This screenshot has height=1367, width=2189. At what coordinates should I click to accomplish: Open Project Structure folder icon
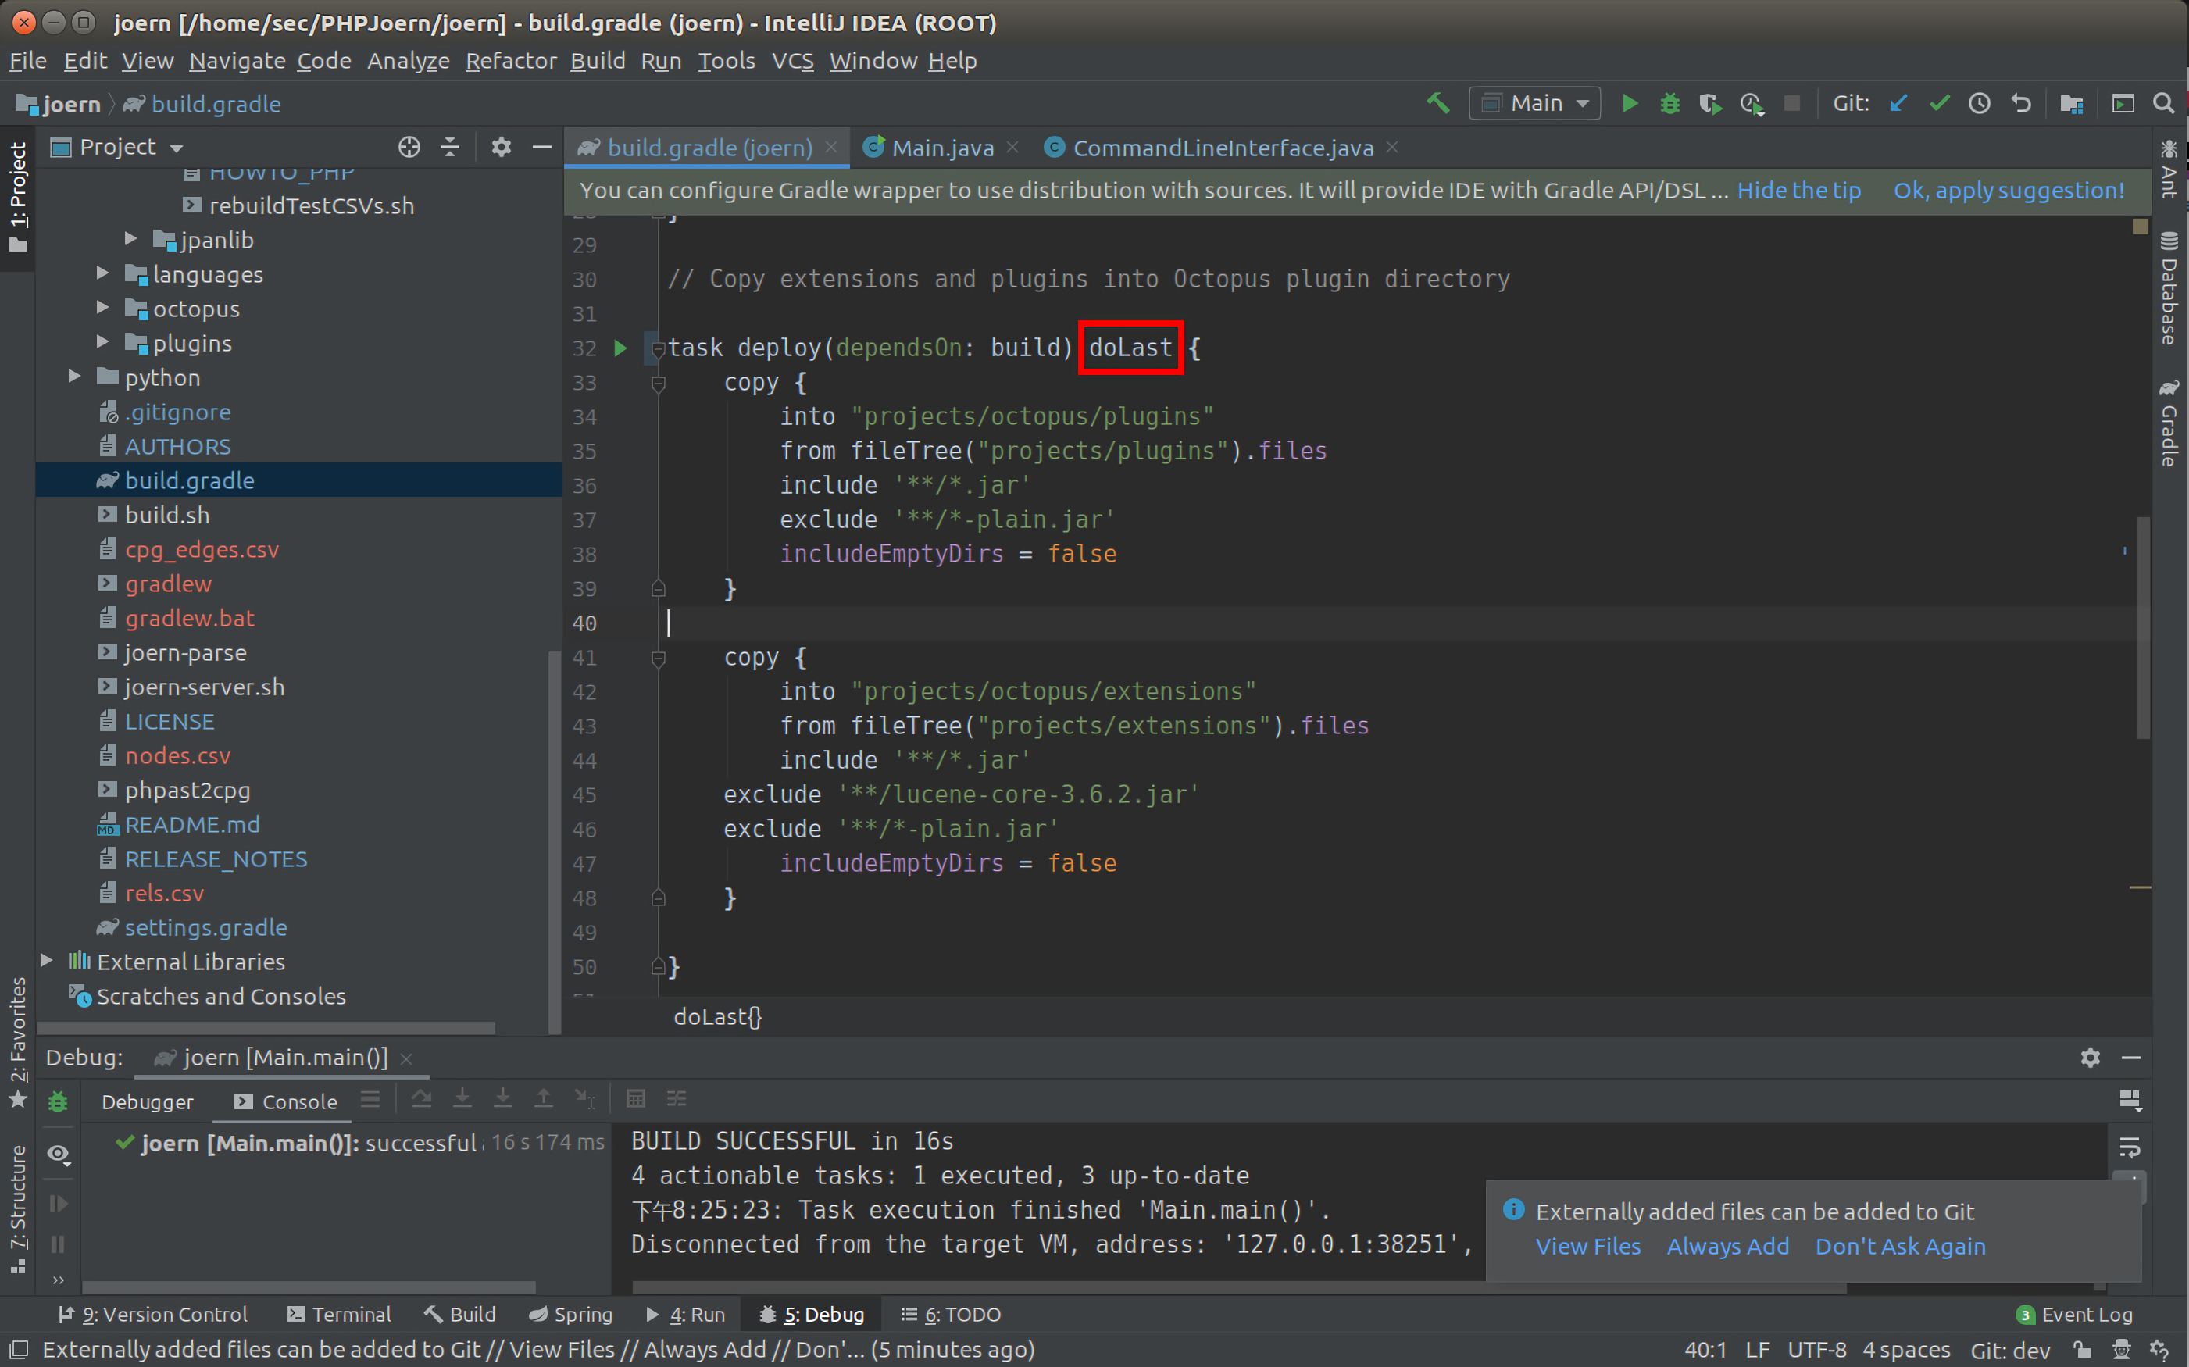(x=2072, y=103)
